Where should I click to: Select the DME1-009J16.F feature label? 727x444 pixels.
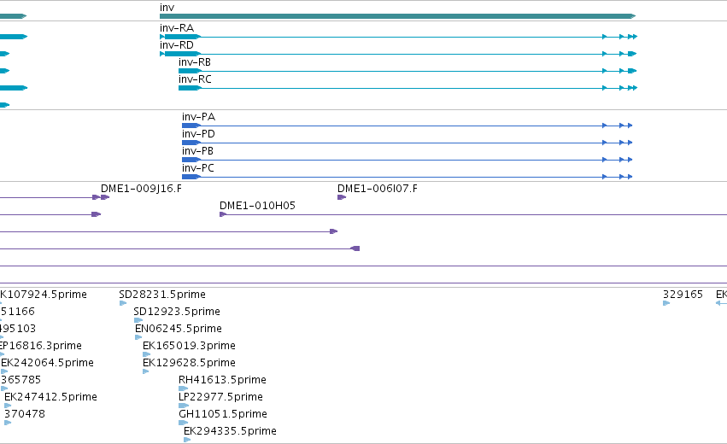[x=142, y=189]
